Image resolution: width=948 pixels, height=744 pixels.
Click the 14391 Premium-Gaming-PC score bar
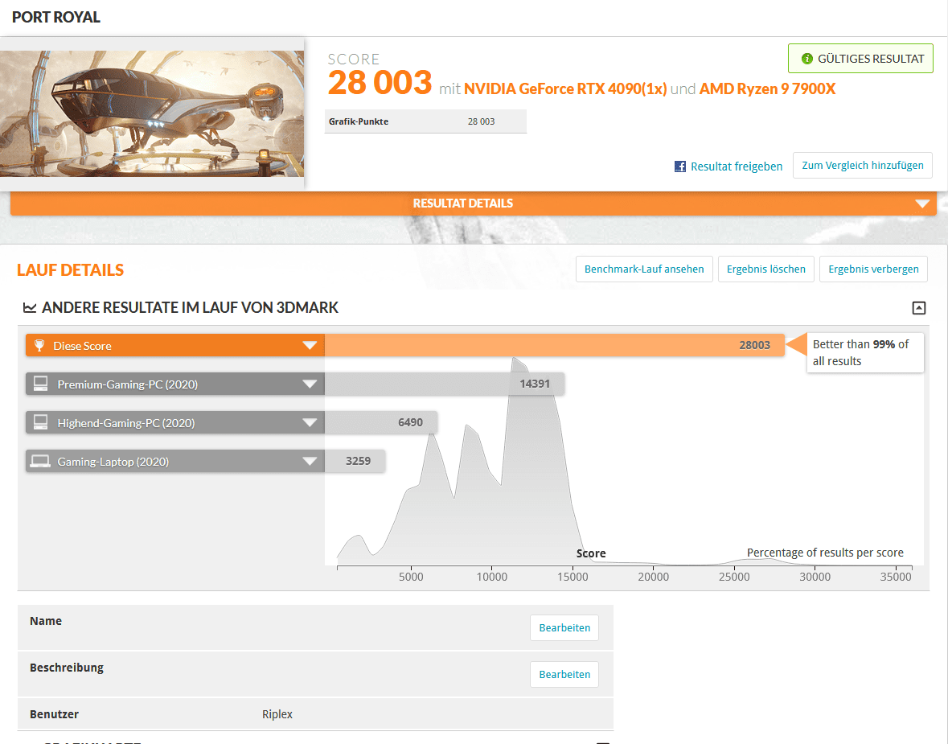(445, 384)
